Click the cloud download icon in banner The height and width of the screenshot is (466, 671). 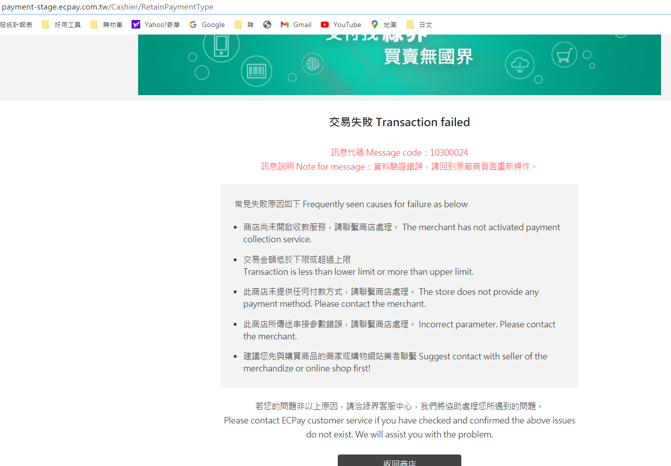(519, 65)
